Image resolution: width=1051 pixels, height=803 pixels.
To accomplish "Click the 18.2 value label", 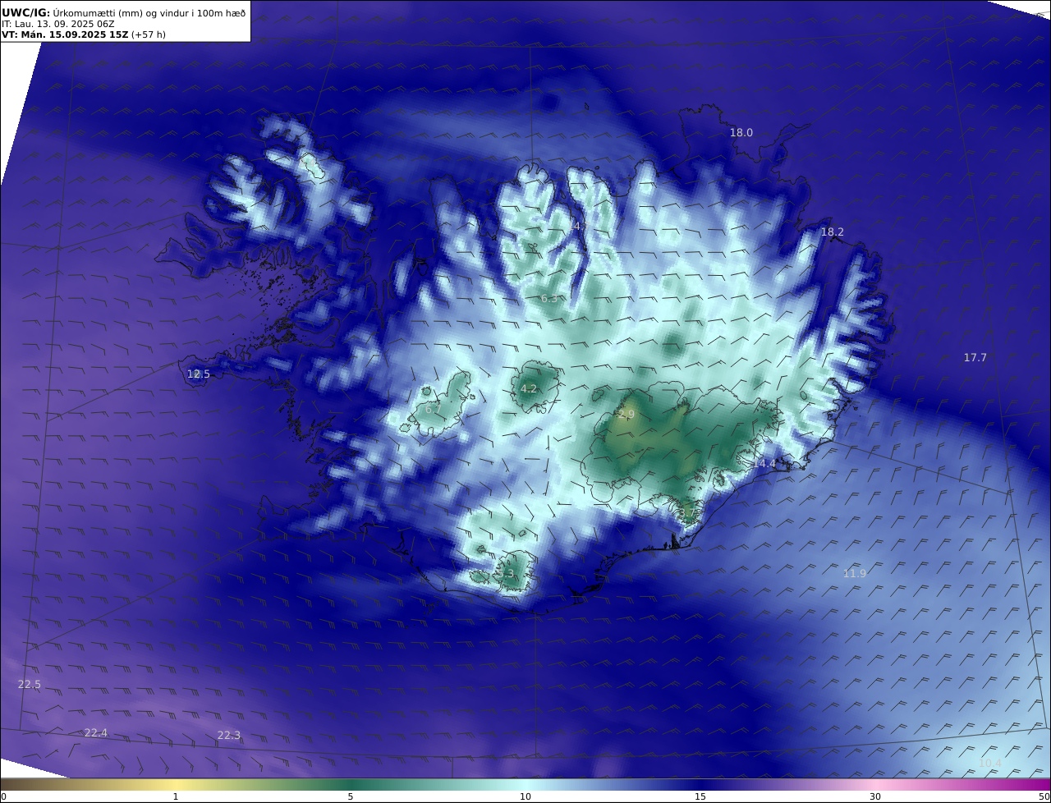I will (x=833, y=232).
